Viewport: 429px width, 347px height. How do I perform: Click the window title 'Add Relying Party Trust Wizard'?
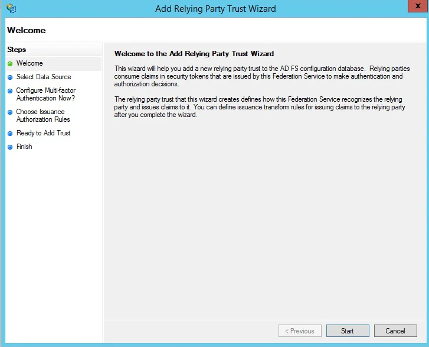pos(215,9)
